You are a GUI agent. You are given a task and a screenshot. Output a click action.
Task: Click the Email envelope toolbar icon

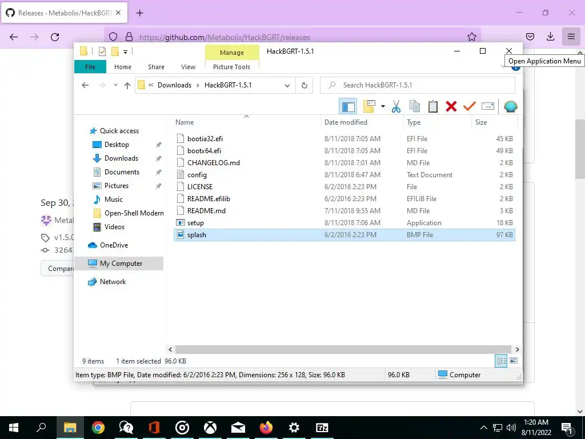[488, 106]
